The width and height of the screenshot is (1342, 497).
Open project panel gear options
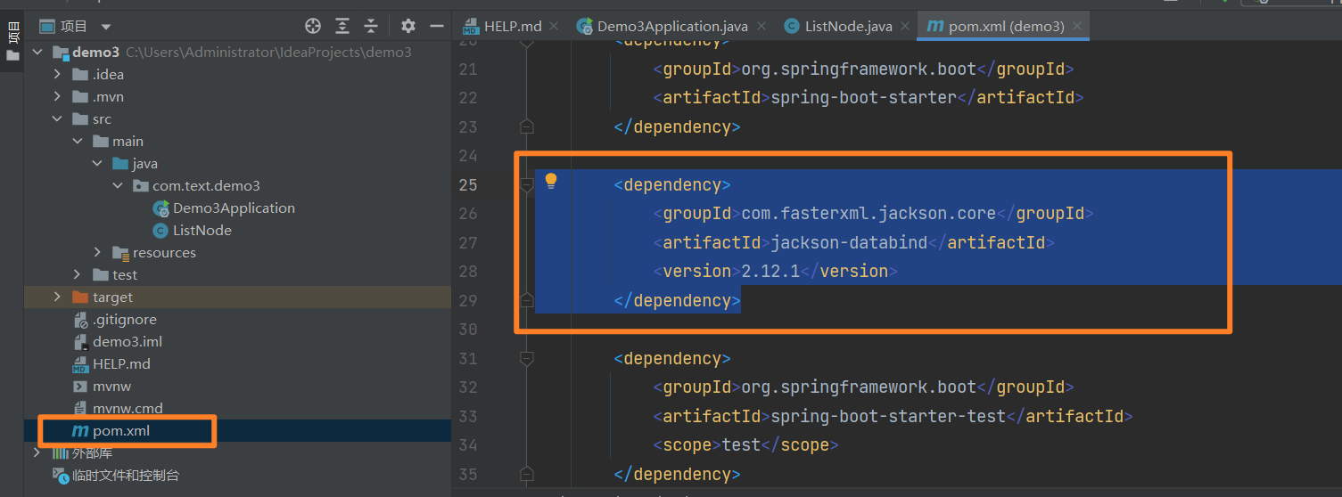click(408, 26)
